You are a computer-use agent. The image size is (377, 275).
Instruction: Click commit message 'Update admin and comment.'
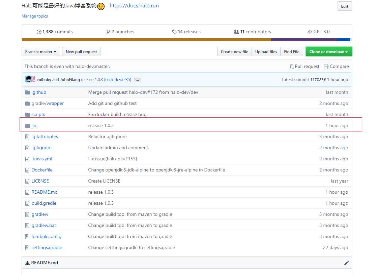119,148
